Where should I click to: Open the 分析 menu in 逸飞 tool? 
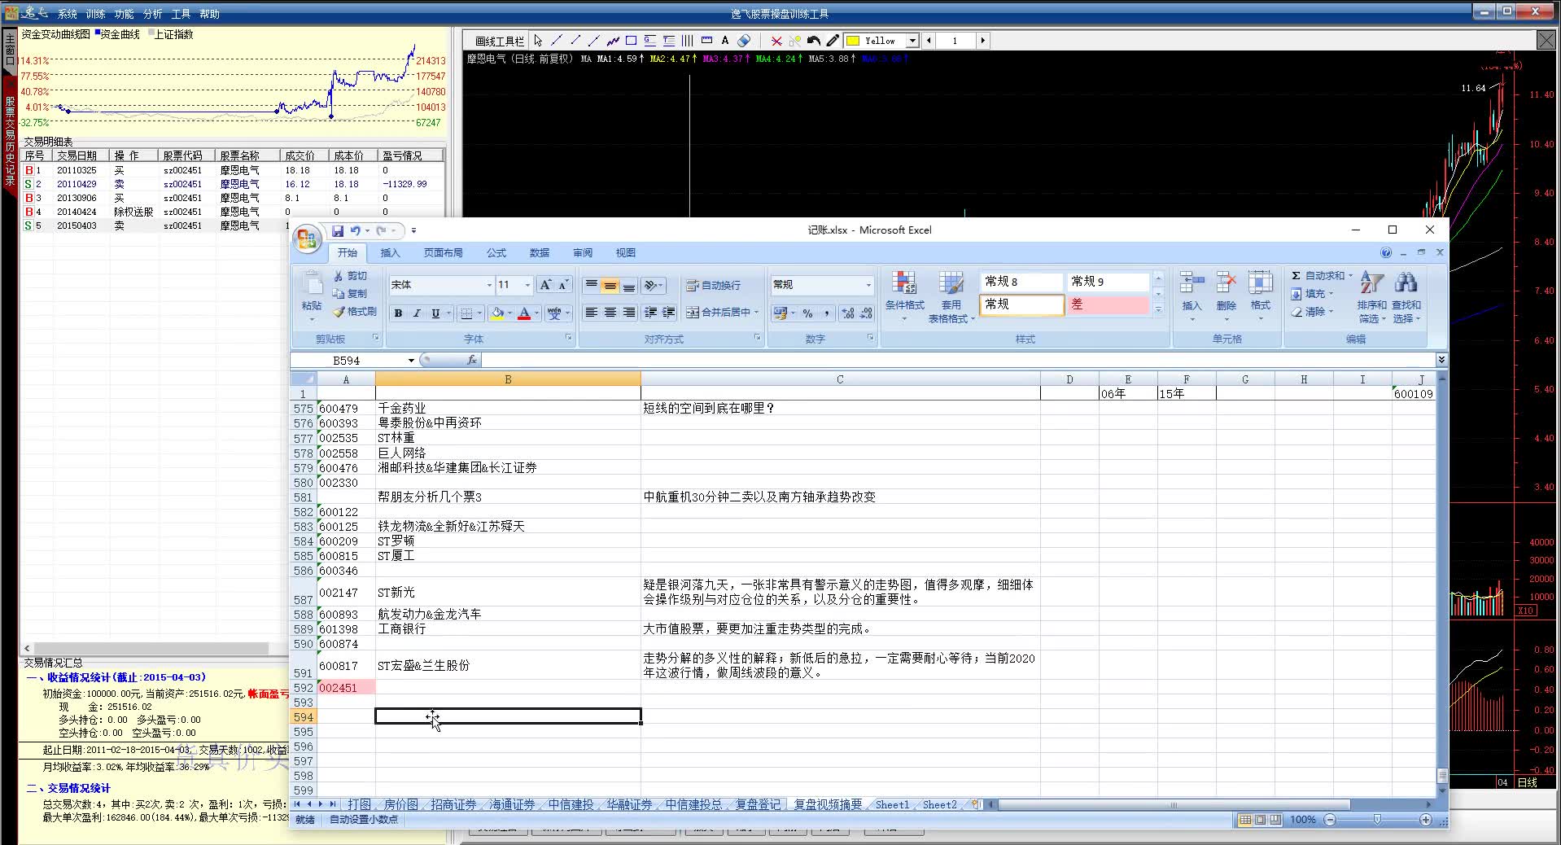pyautogui.click(x=152, y=14)
